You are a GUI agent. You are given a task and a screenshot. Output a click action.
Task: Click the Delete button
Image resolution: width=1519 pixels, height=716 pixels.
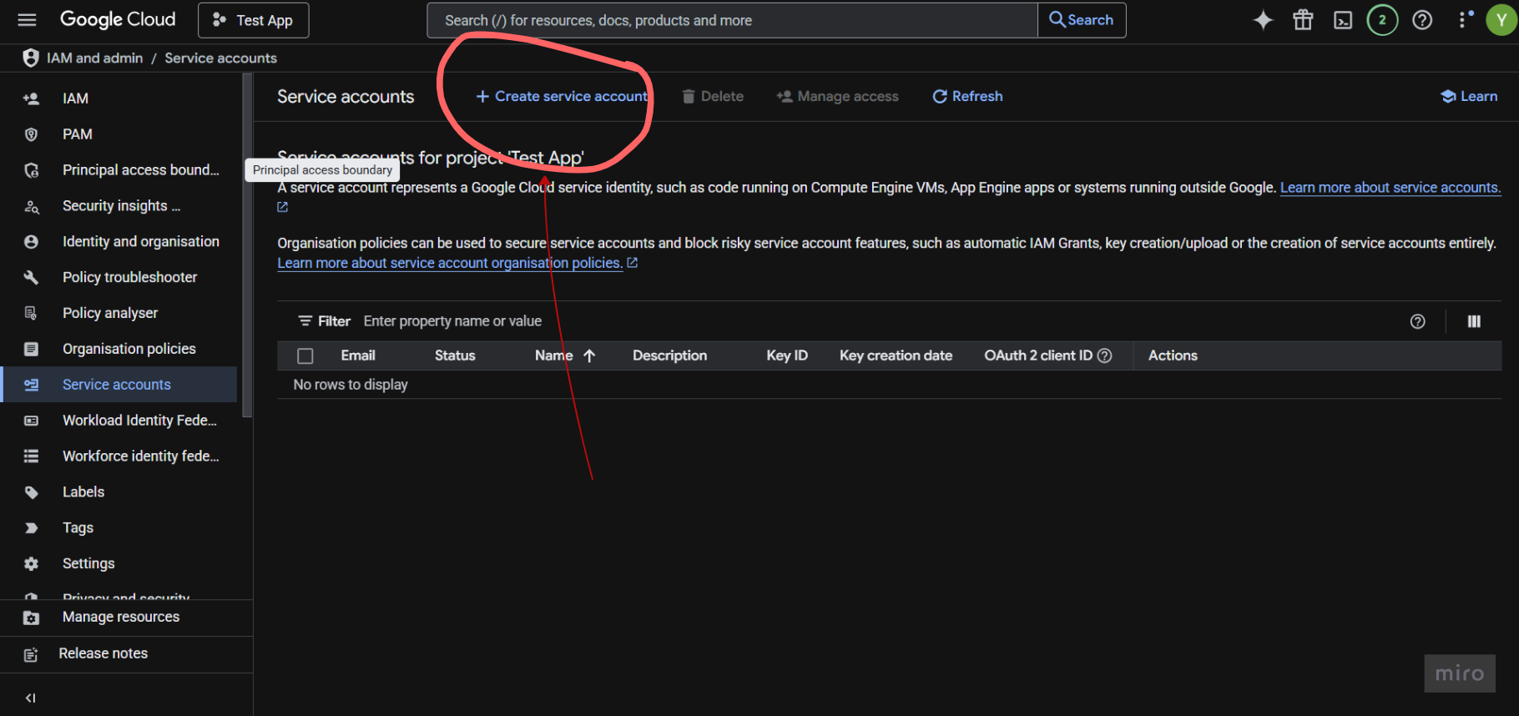point(713,97)
